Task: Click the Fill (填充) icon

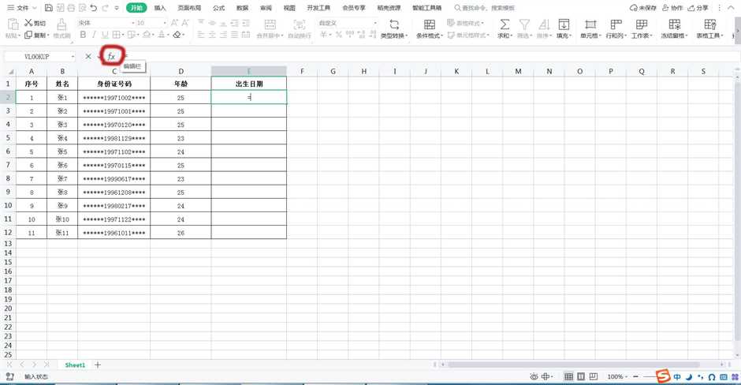Action: tap(564, 25)
